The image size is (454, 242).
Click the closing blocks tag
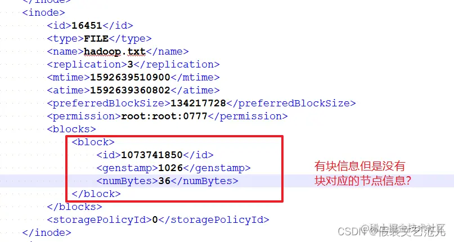pyautogui.click(x=74, y=207)
